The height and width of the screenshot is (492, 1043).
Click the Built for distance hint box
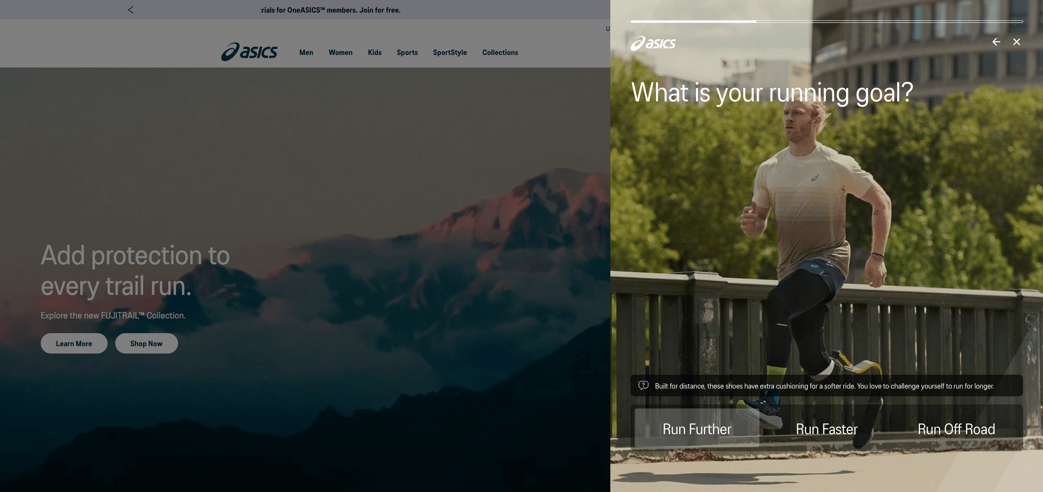click(827, 386)
